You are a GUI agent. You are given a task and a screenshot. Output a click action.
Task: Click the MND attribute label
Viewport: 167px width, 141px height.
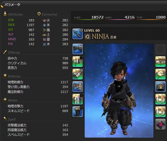[x=12, y=39]
